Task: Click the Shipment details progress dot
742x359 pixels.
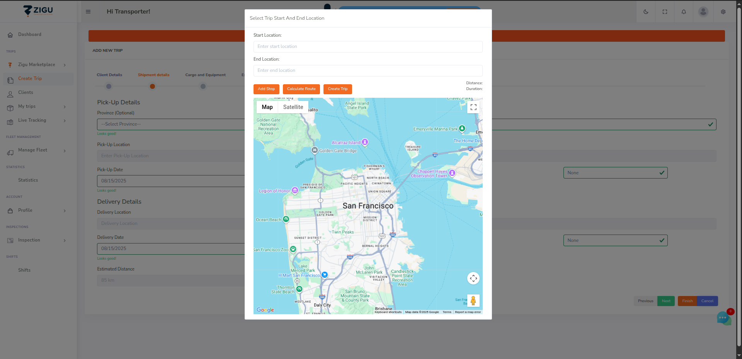Action: tap(153, 86)
